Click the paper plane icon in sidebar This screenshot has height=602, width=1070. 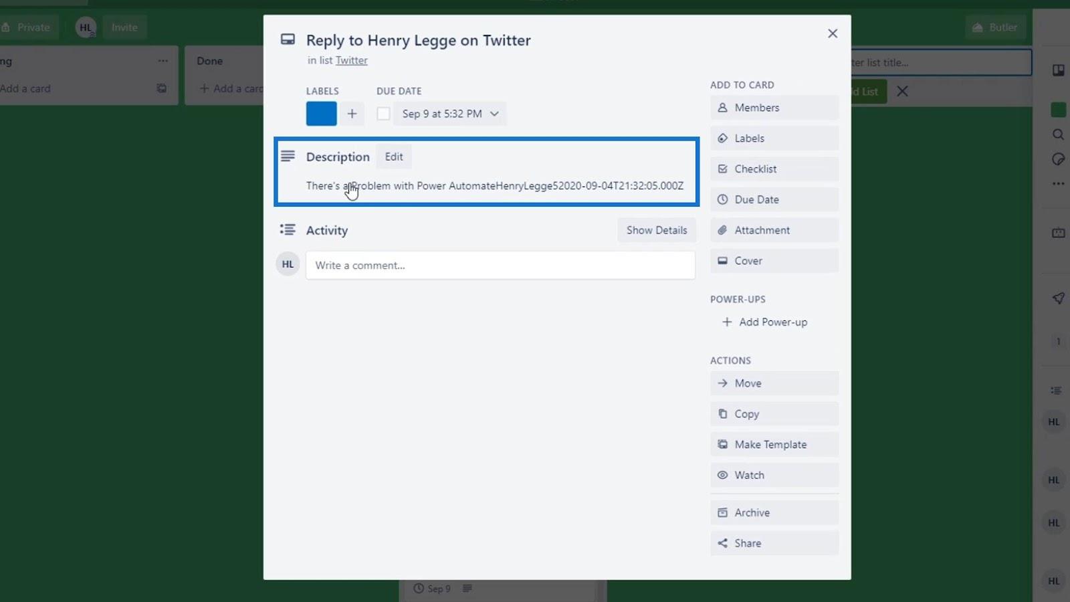click(1058, 298)
